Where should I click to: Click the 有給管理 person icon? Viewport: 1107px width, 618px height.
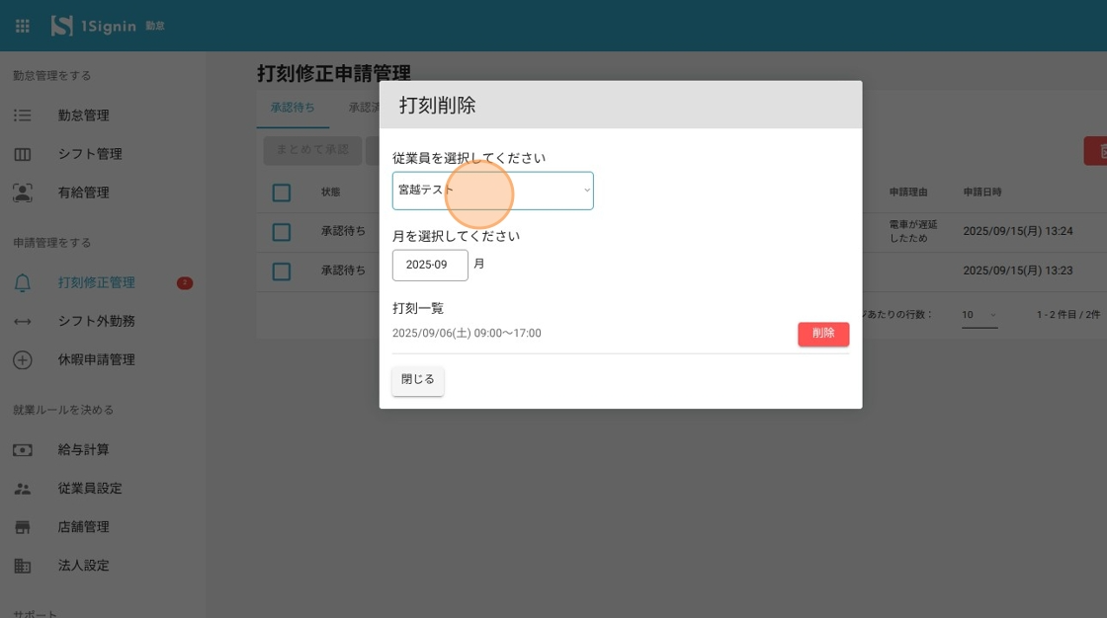pyautogui.click(x=23, y=193)
